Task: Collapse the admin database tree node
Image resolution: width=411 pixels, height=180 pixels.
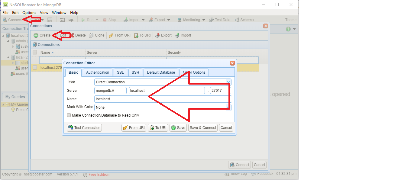Action: click(x=8, y=41)
